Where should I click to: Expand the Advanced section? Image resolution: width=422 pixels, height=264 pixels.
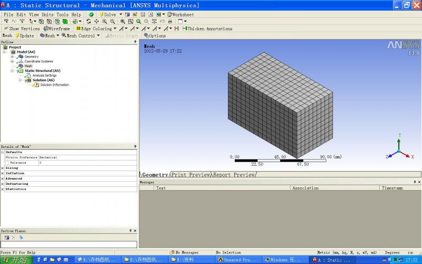tap(3, 178)
